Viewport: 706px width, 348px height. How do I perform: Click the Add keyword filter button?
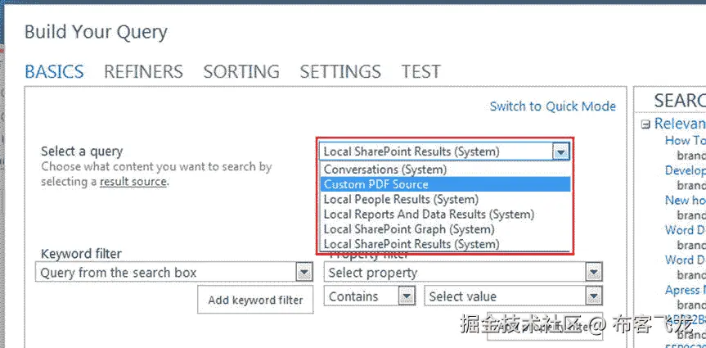point(255,300)
